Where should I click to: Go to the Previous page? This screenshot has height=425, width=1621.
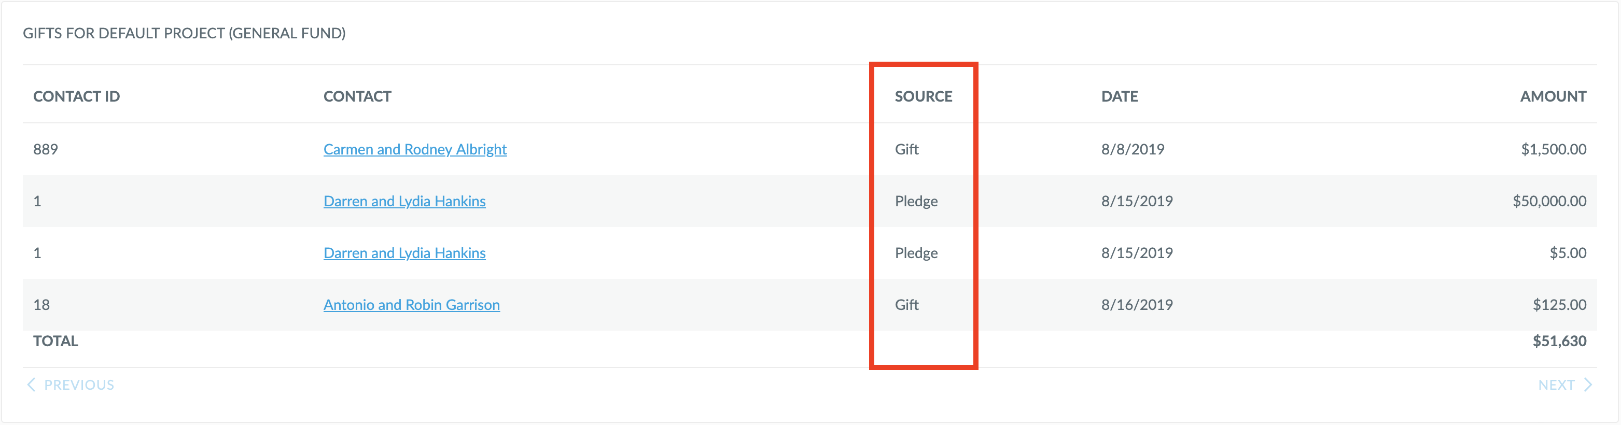(71, 385)
